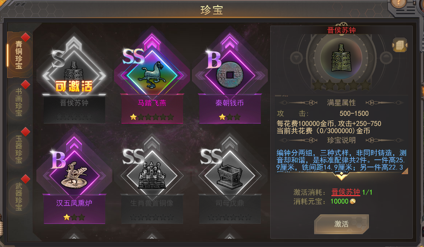Open the catalog book icon in detail panel

point(400,45)
